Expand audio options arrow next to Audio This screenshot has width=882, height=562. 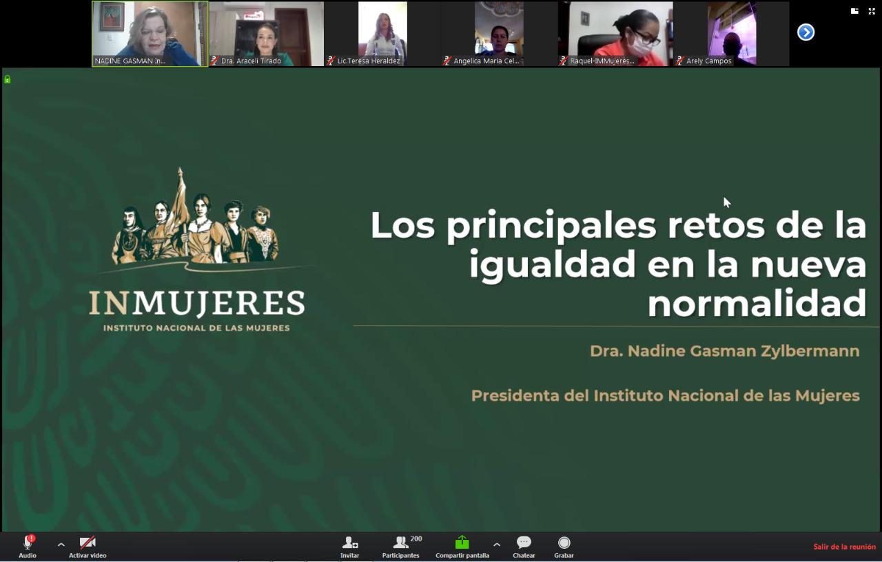(x=61, y=545)
